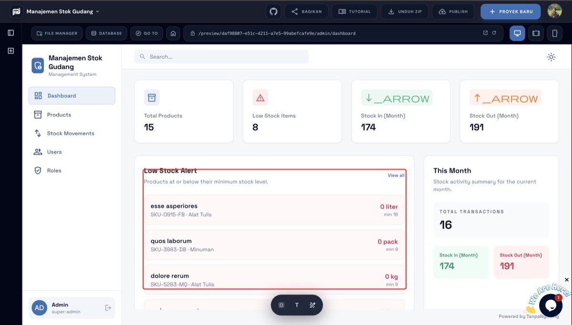
Task: Open Roles in the sidebar
Action: pos(72,170)
